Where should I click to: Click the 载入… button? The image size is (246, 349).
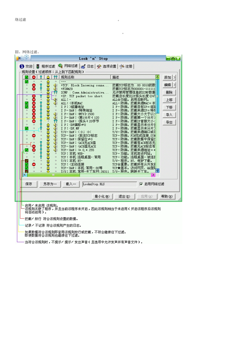pos(71,184)
